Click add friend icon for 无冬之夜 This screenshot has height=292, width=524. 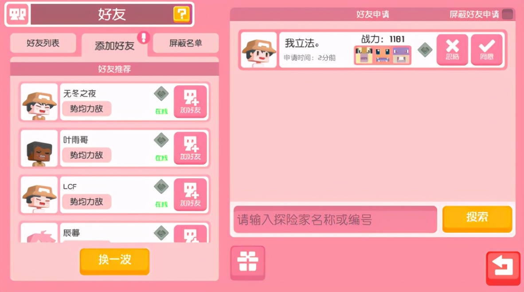coord(190,102)
